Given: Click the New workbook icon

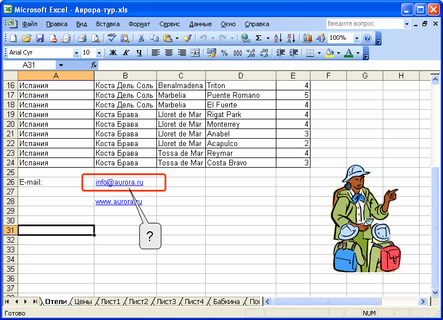Looking at the screenshot, I should click(13, 38).
